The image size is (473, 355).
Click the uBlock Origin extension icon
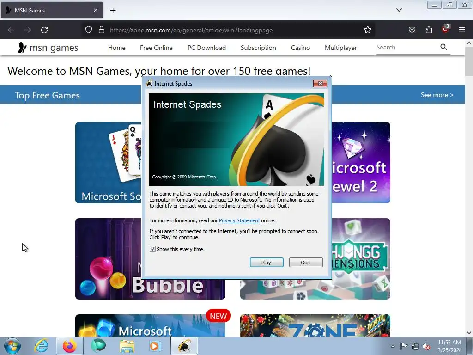446,29
